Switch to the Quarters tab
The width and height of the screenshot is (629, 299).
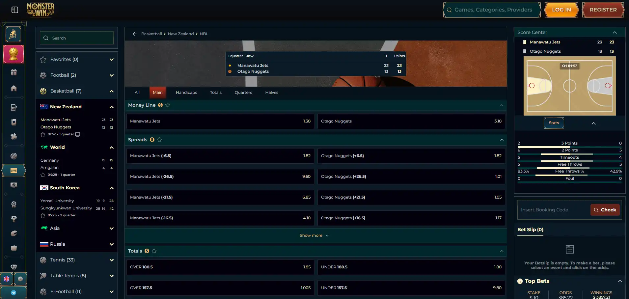(243, 93)
